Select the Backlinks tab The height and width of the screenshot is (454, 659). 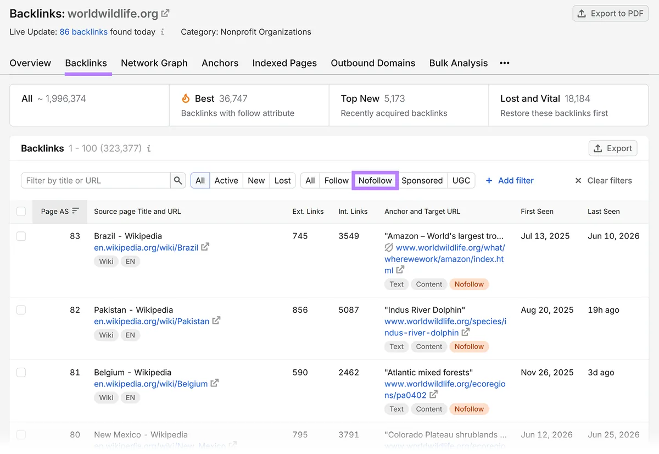pyautogui.click(x=86, y=63)
